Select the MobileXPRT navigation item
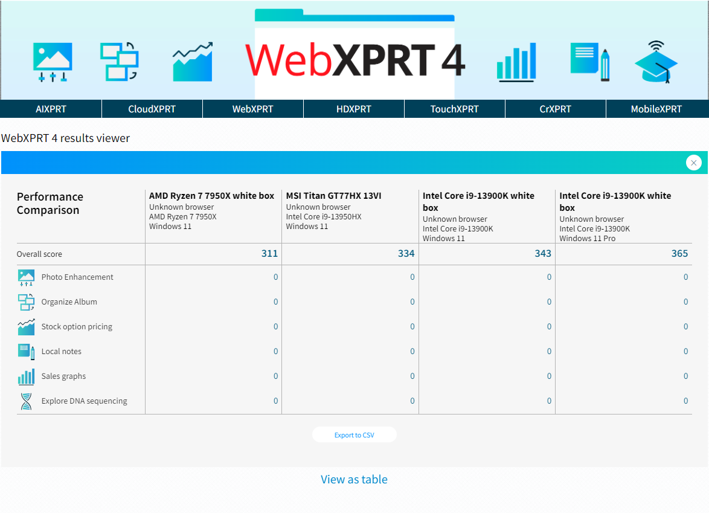Image resolution: width=709 pixels, height=513 pixels. (x=656, y=109)
